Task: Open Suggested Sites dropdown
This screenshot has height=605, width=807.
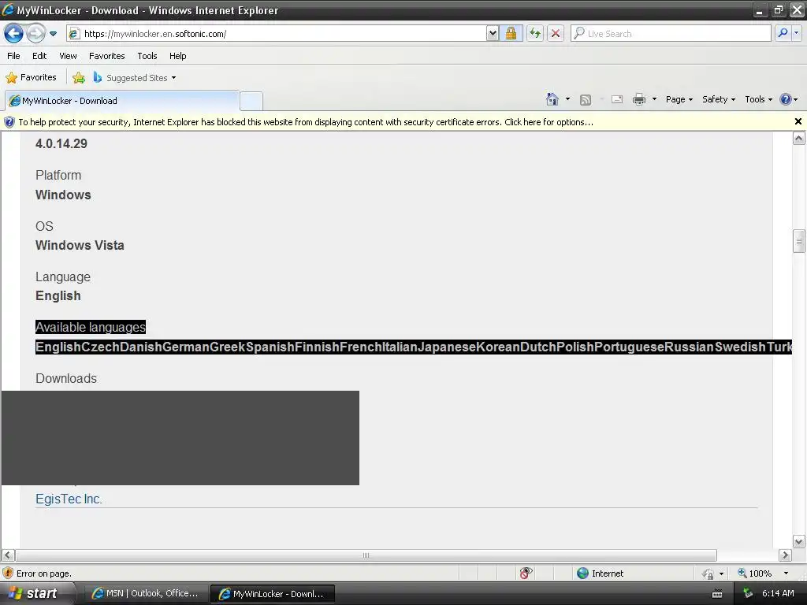Action: pyautogui.click(x=135, y=78)
